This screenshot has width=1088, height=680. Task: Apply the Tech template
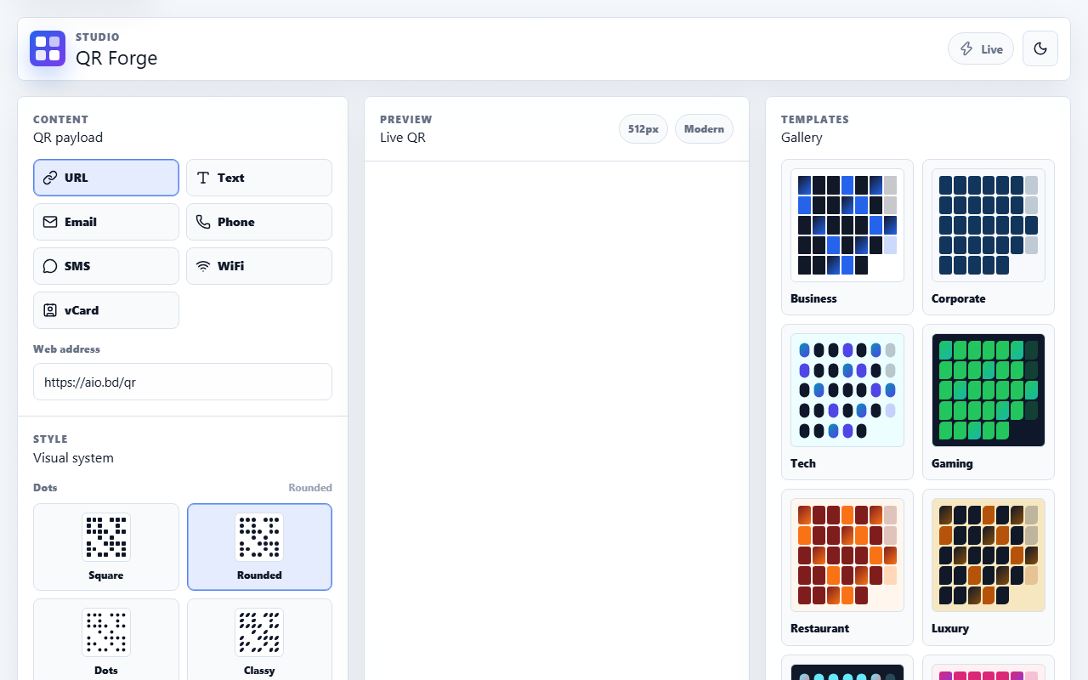[x=847, y=402]
